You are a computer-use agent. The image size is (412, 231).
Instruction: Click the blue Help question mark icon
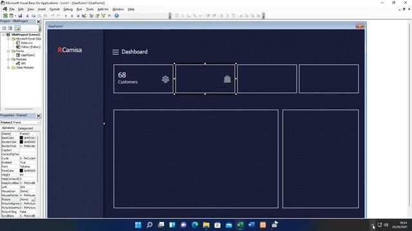117,15
